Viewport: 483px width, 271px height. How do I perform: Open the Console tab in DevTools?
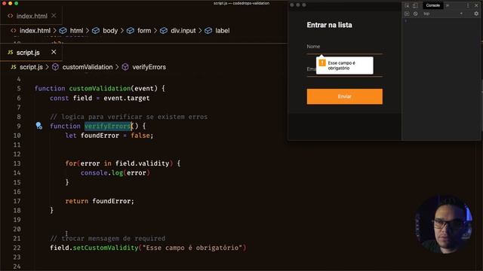432,5
